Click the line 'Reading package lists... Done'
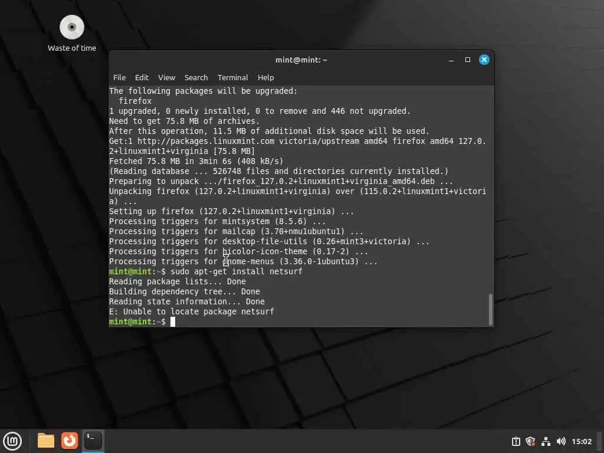 coord(177,281)
